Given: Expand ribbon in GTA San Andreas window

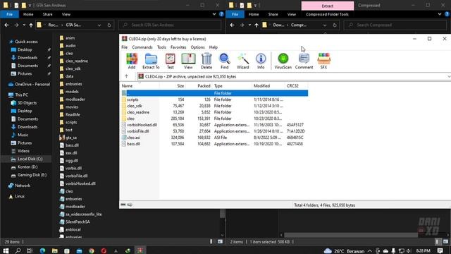Looking at the screenshot, I should coord(214,14).
